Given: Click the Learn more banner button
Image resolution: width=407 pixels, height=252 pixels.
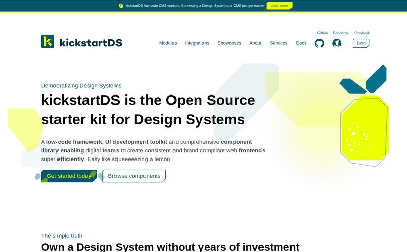Looking at the screenshot, I should coord(279,6).
